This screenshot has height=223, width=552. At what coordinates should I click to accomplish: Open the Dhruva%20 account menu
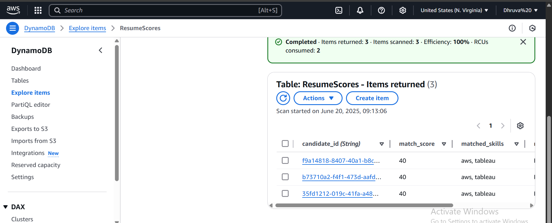pos(521,10)
